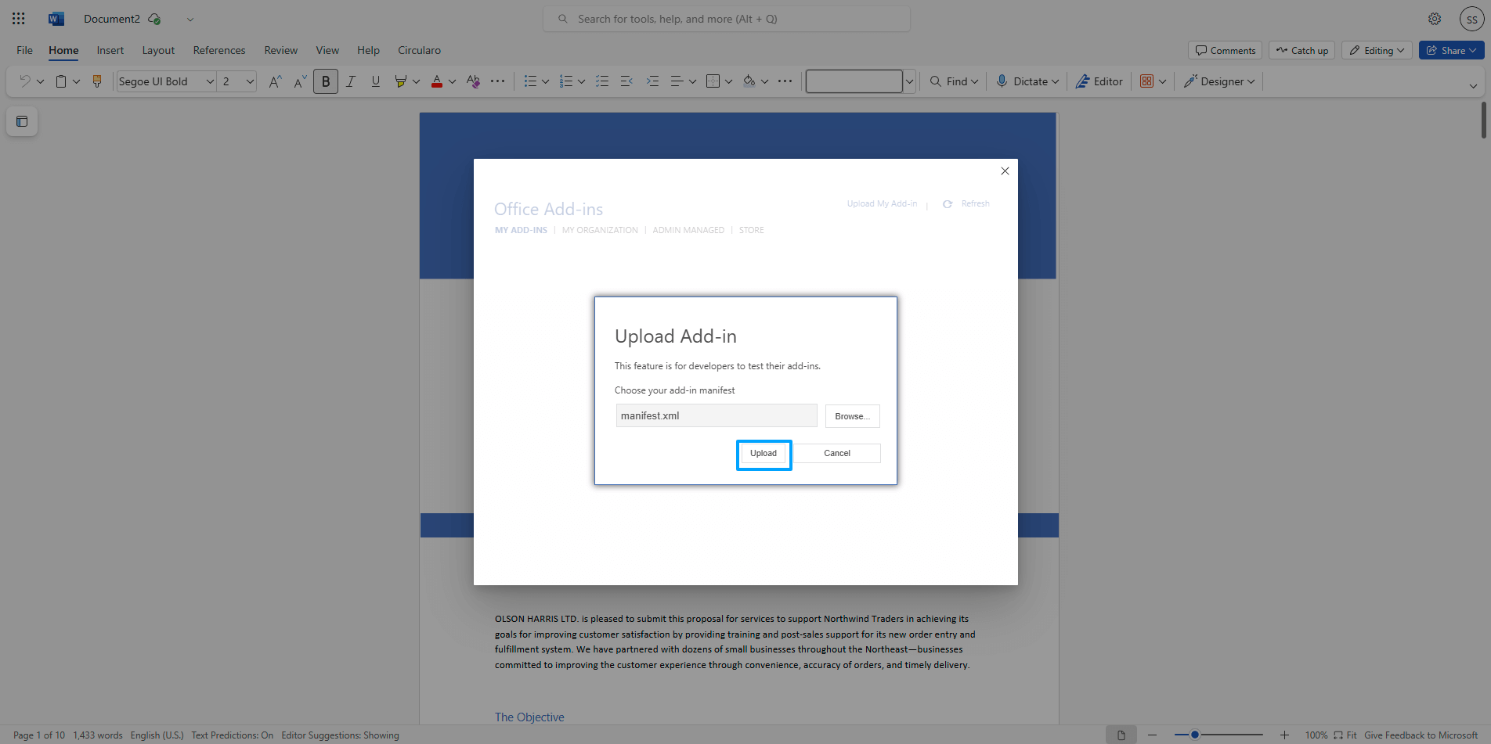Expand the document title dropdown chevron
Viewport: 1491px width, 744px height.
point(190,19)
